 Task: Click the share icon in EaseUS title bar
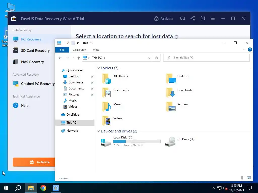pos(193,19)
